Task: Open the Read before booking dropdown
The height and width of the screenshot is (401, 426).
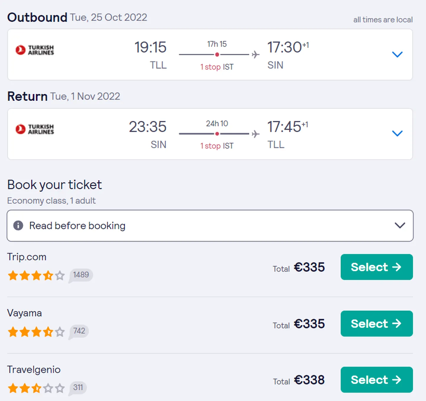Action: pos(210,226)
